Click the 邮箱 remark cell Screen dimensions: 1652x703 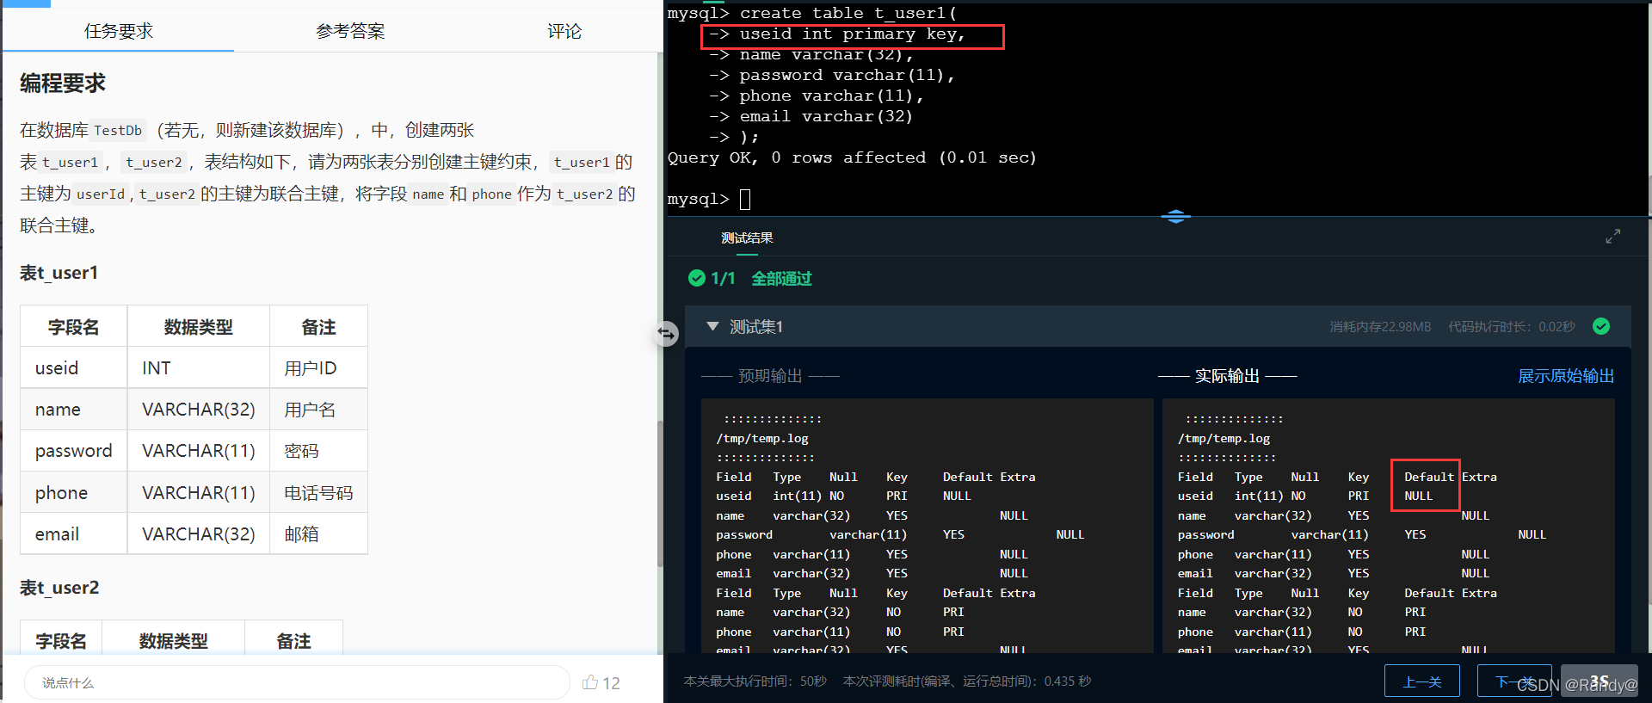tap(318, 534)
